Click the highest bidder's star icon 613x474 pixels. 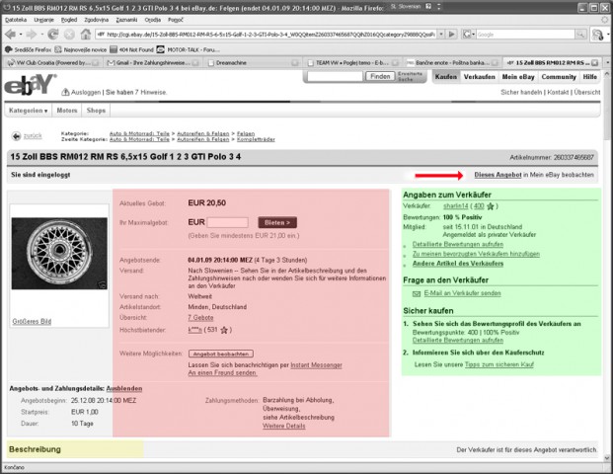[x=224, y=330]
